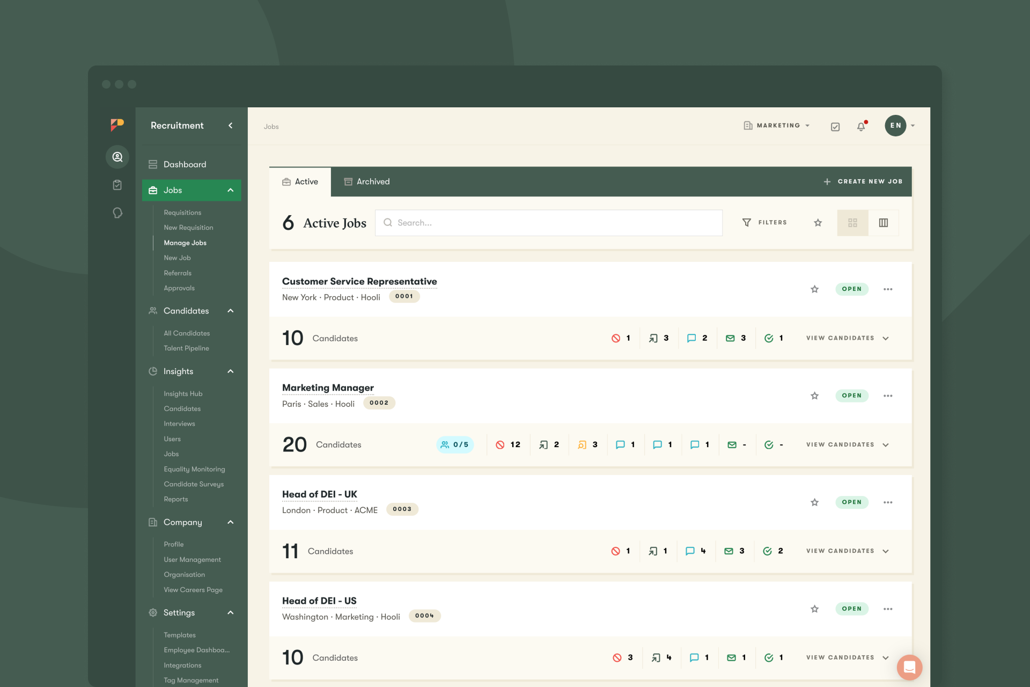The width and height of the screenshot is (1030, 687).
Task: Show favourite jobs using toolbar star
Action: tap(818, 223)
